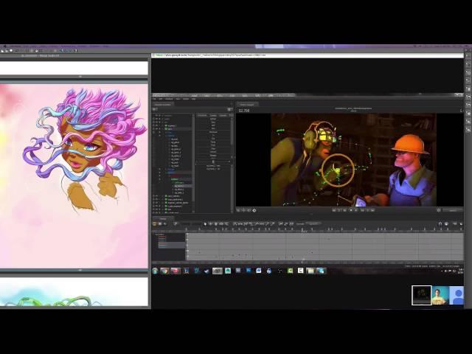This screenshot has height=354, width=472.
Task: Open Steam from the taskbar
Action: (x=206, y=271)
